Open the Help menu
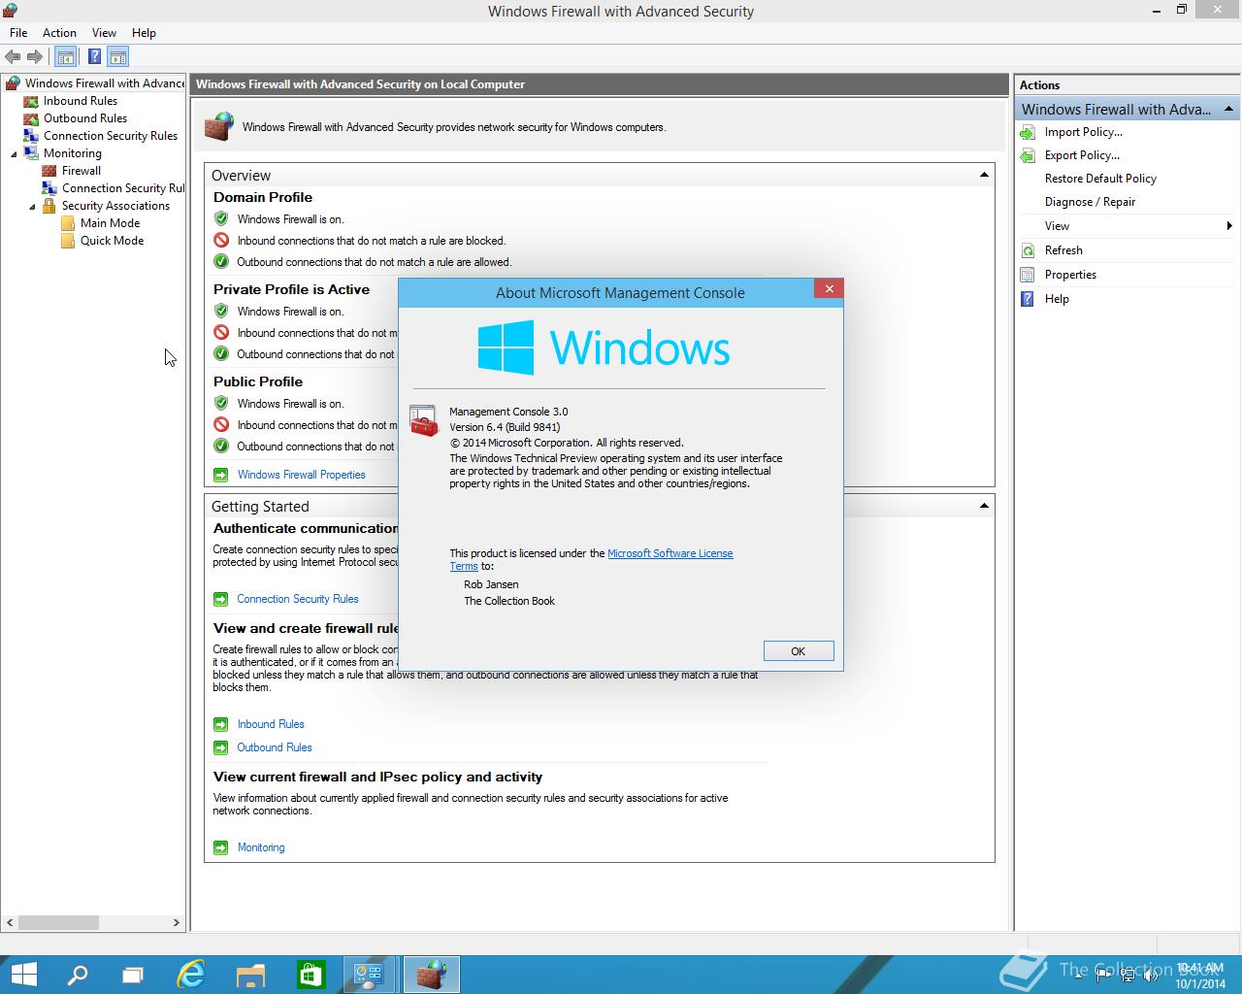This screenshot has height=994, width=1242. (x=144, y=33)
